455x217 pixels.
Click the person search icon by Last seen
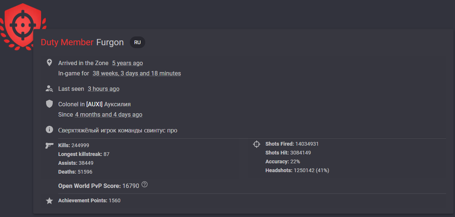49,89
